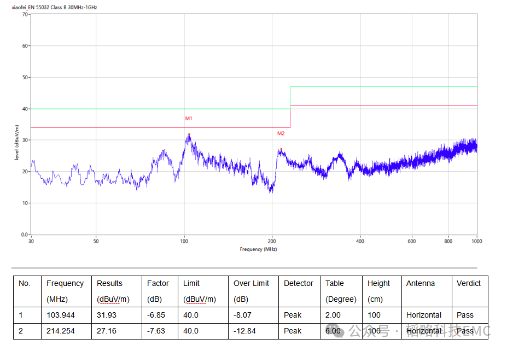Click the 31.93 results cell
Screen dimensions: 507x351
106,315
